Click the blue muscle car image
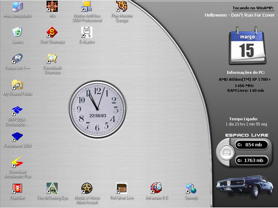Image resolution: width=278 pixels, height=208 pixels. (245, 187)
